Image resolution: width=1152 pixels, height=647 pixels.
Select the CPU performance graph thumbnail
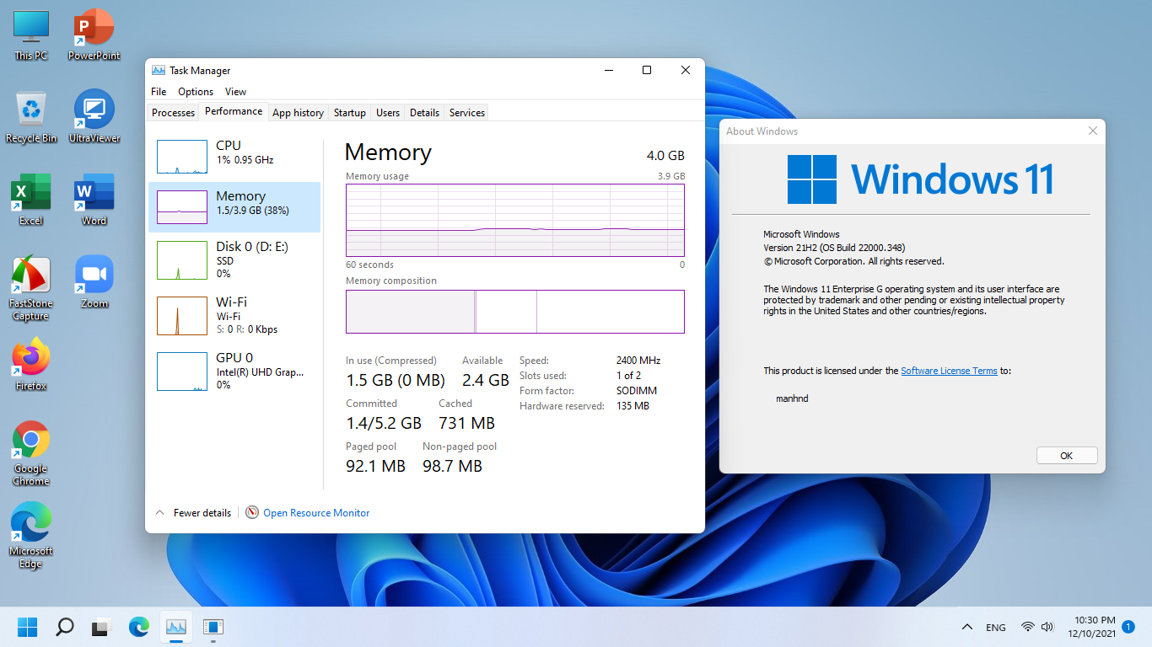(182, 157)
